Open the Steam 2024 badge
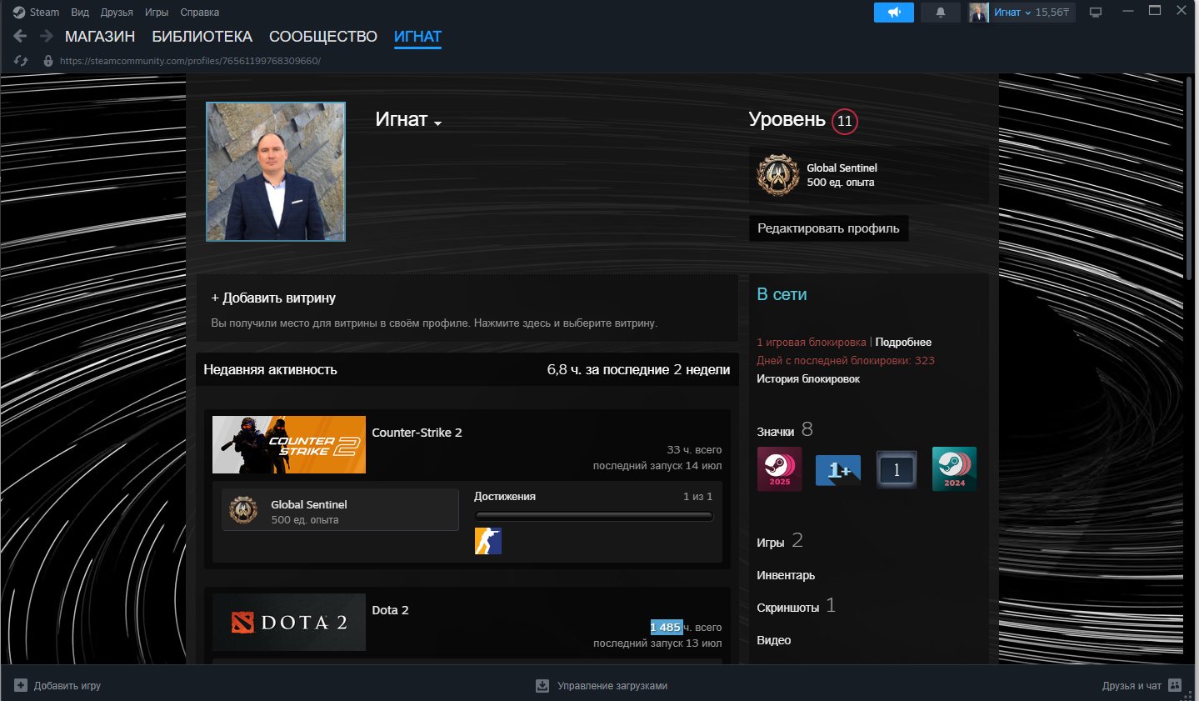The image size is (1199, 701). pyautogui.click(x=954, y=468)
